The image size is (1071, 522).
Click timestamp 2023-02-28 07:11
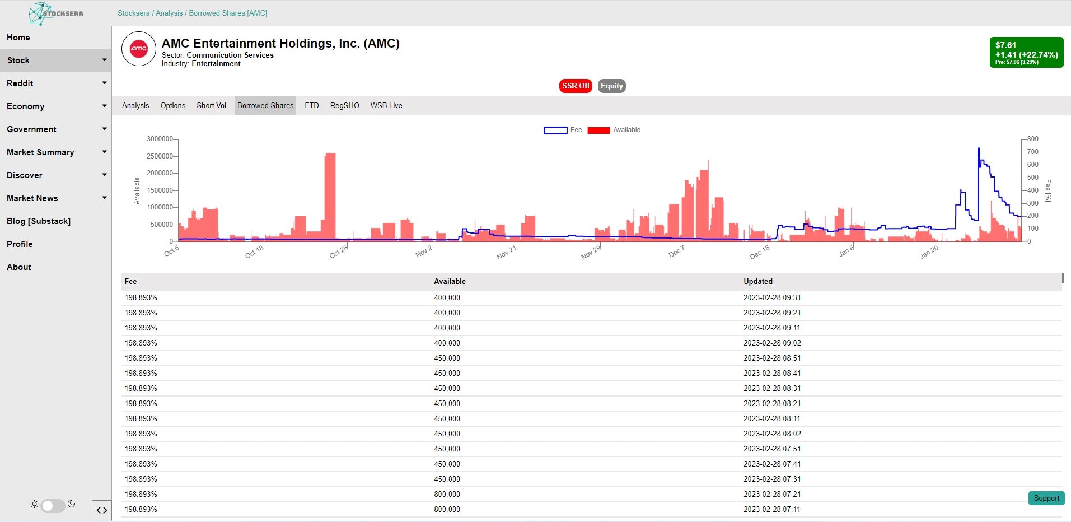click(772, 509)
